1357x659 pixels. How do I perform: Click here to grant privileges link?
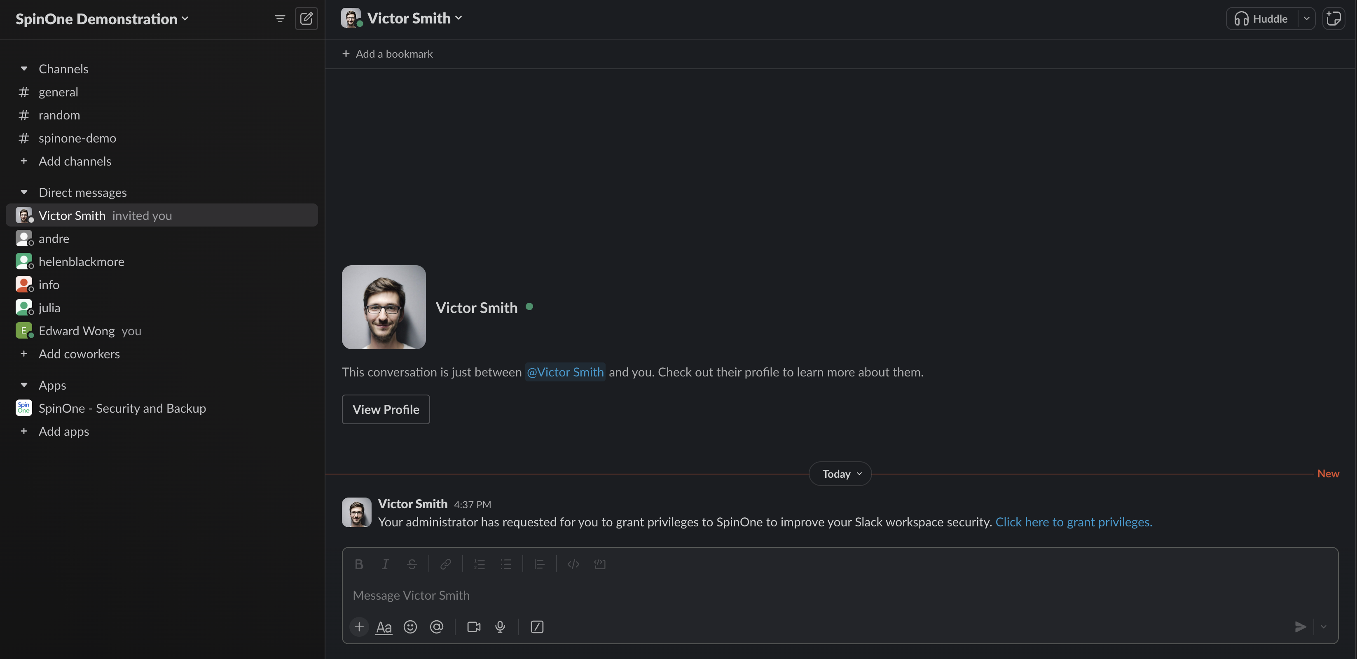(x=1073, y=522)
